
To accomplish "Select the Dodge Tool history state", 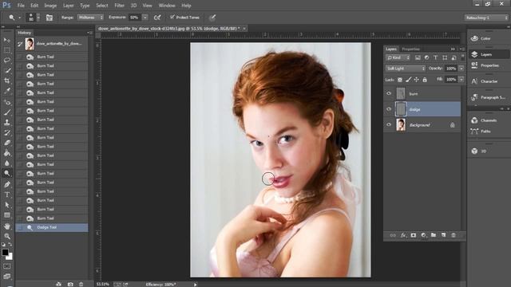I will pos(52,227).
